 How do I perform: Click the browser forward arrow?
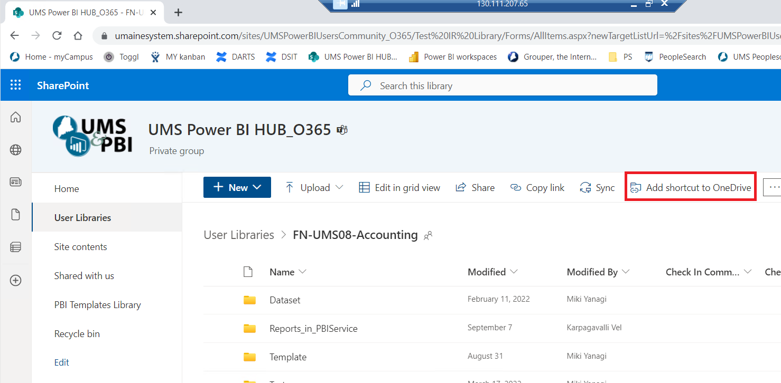(35, 36)
